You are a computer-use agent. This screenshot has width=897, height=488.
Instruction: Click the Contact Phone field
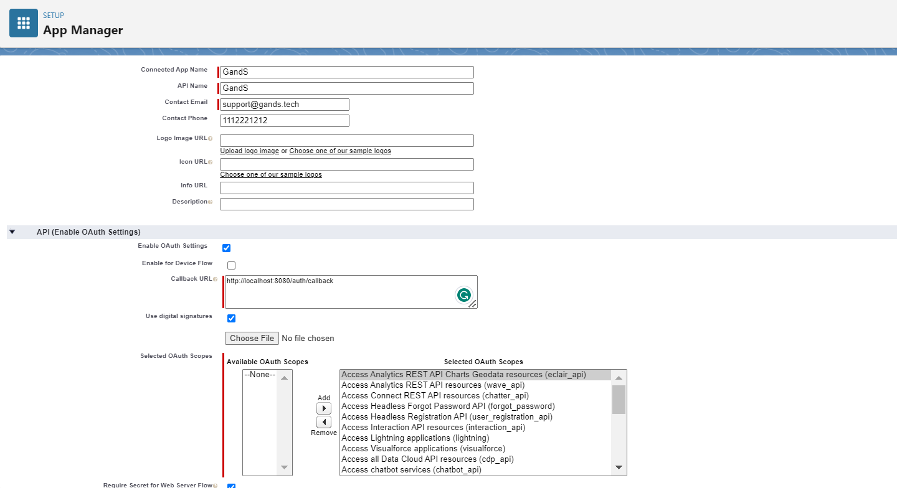pos(285,121)
